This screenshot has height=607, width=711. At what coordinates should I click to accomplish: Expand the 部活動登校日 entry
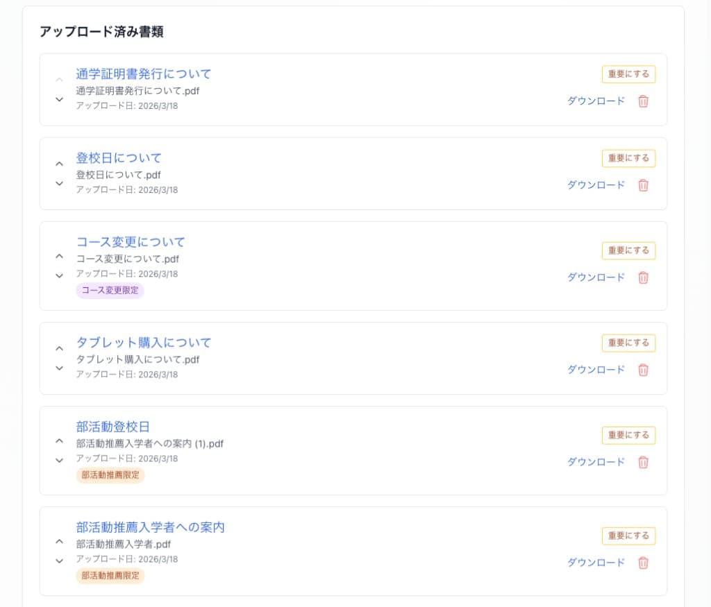[59, 460]
